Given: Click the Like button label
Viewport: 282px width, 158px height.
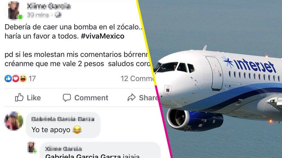Looking at the screenshot, I should pyautogui.click(x=34, y=98).
